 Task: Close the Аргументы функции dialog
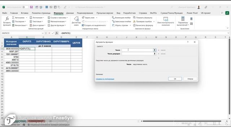tap(195, 42)
